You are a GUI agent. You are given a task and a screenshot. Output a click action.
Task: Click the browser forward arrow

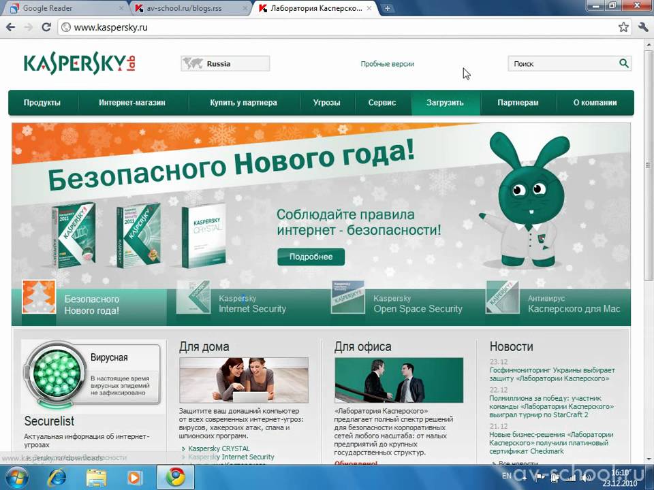coord(29,27)
